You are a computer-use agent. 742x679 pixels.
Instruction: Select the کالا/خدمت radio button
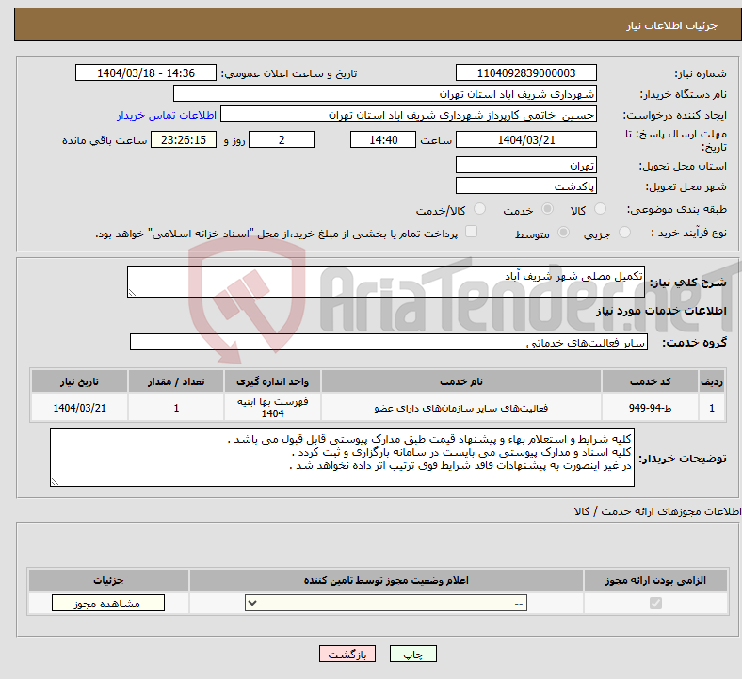(x=479, y=209)
